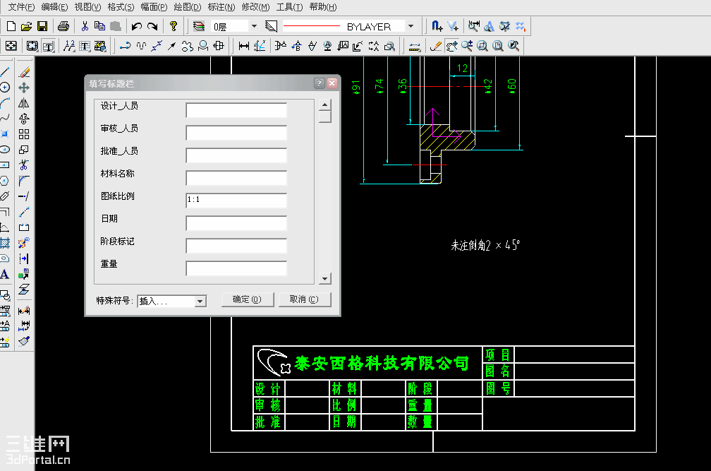The width and height of the screenshot is (711, 471).
Task: Close the 填写标题栏 dialog
Action: [x=332, y=83]
